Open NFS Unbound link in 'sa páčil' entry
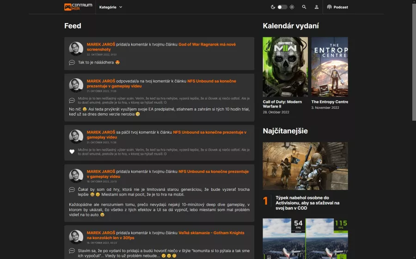Viewport: 416px width, 259px height. click(x=166, y=135)
